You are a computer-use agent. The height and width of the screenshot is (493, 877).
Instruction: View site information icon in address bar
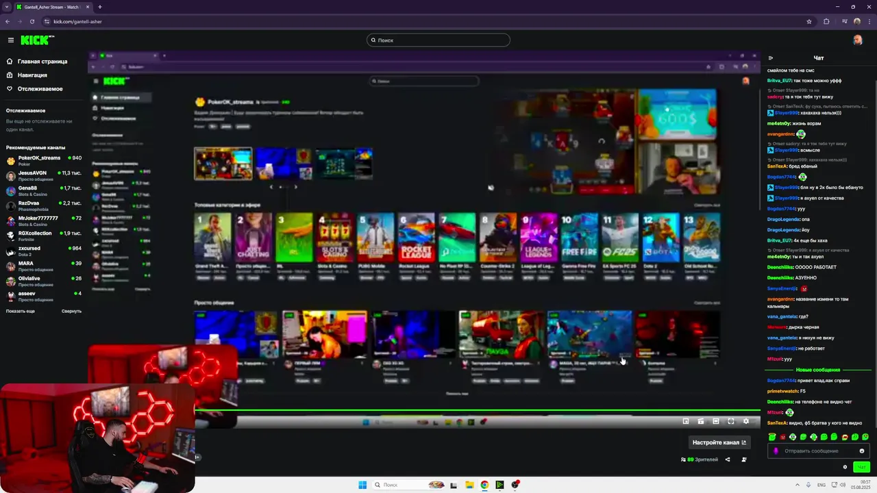pos(46,21)
